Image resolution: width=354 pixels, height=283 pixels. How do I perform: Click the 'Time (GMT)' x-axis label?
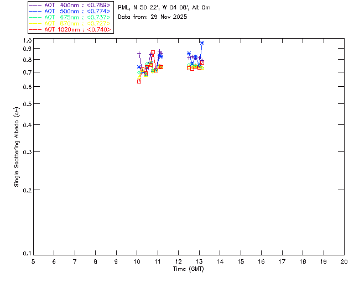tap(189, 269)
